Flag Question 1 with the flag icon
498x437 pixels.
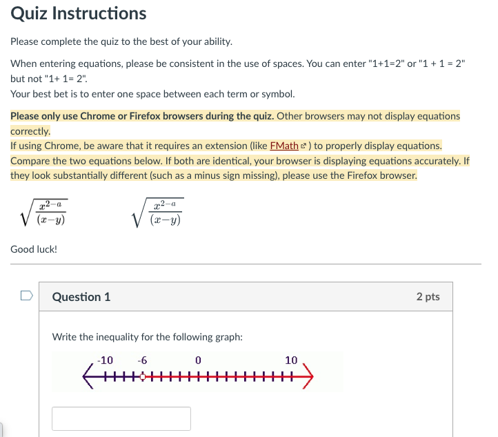(x=27, y=295)
